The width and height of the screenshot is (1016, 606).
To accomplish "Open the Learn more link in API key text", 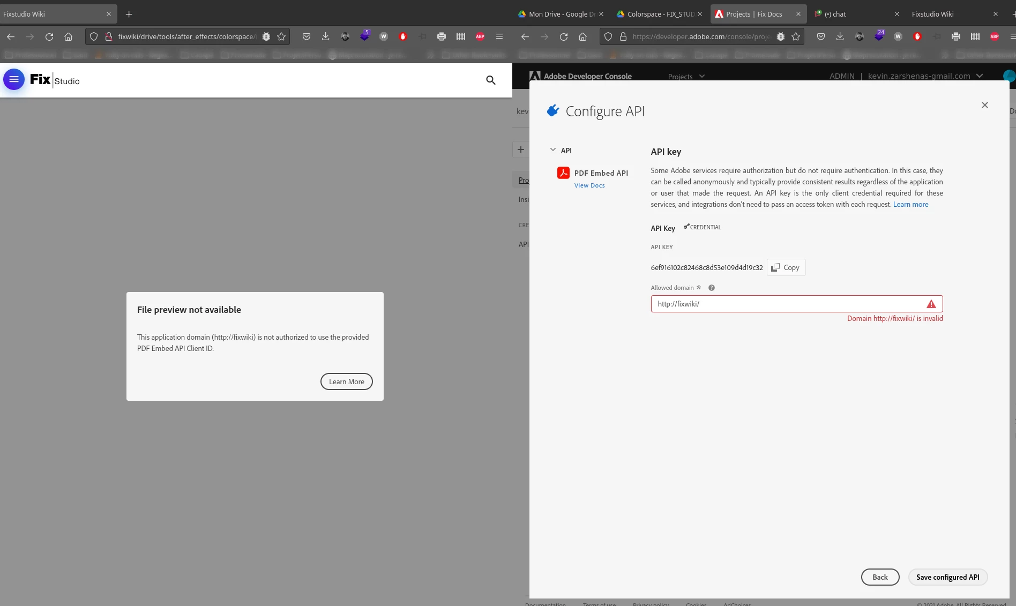I will point(910,204).
